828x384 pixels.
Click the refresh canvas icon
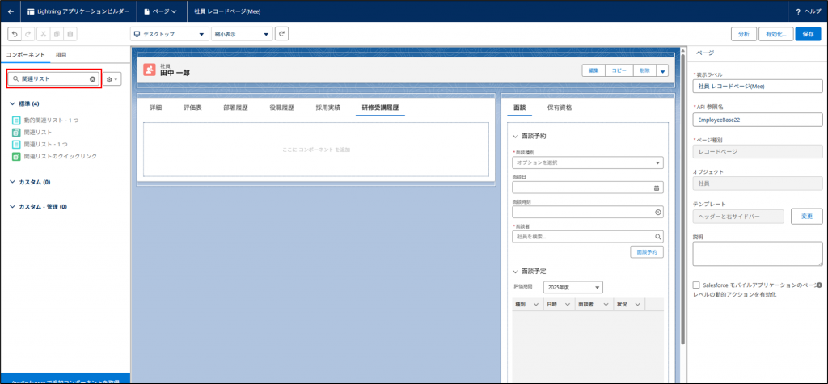coord(281,34)
